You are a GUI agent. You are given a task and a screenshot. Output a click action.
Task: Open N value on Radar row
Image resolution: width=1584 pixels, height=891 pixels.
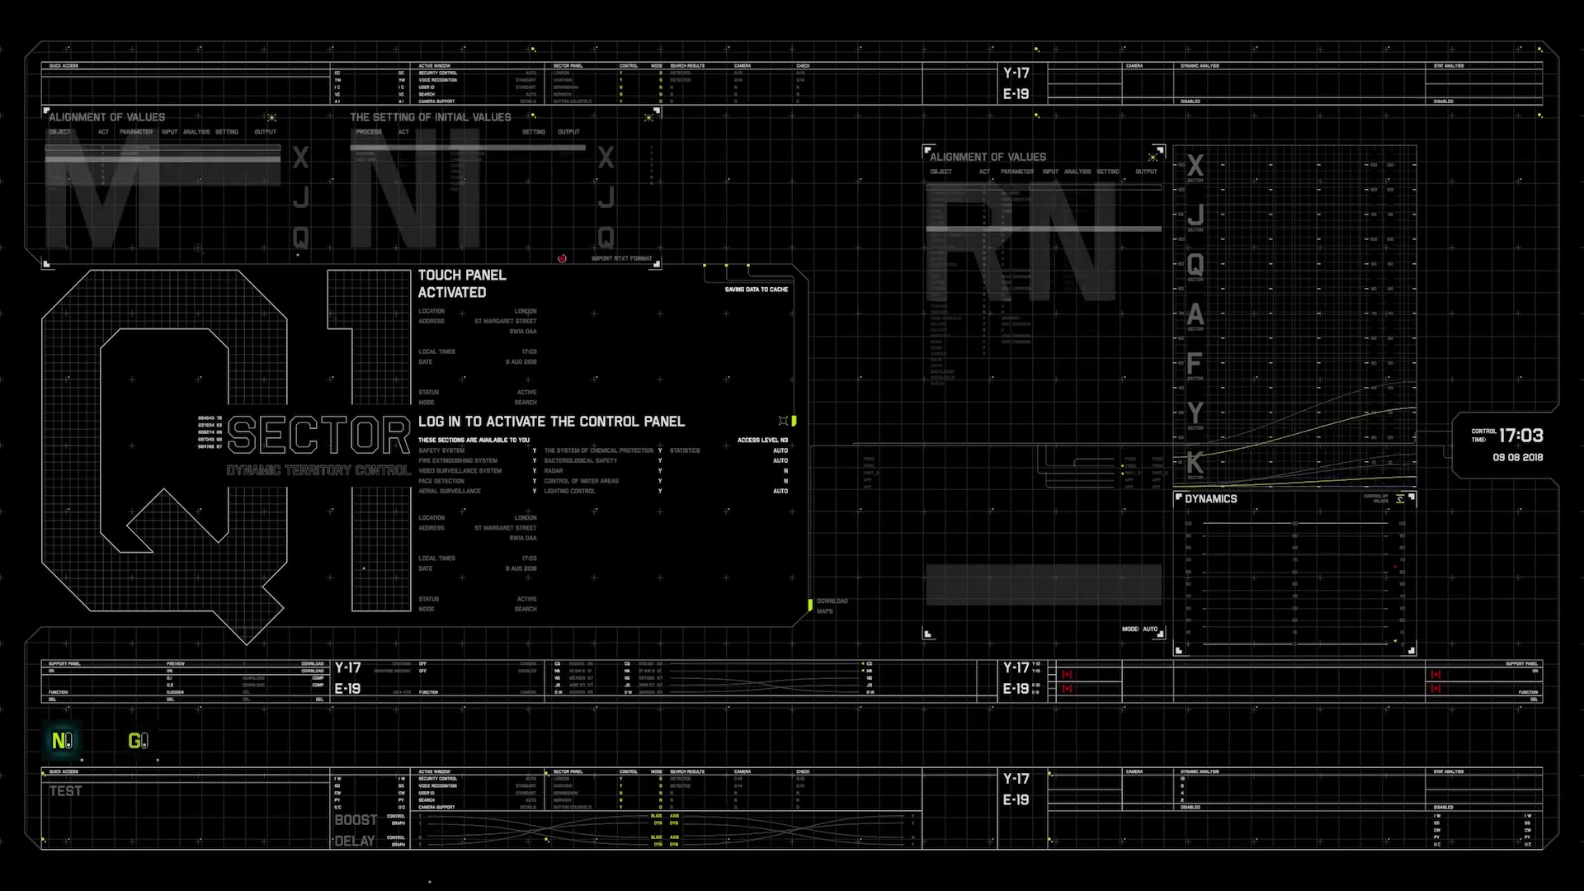point(785,470)
